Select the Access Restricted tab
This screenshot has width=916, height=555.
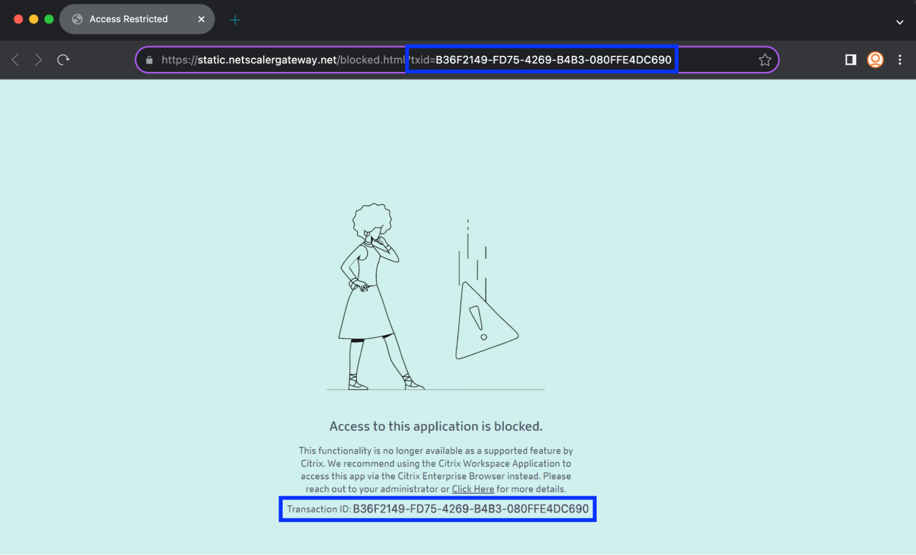128,19
